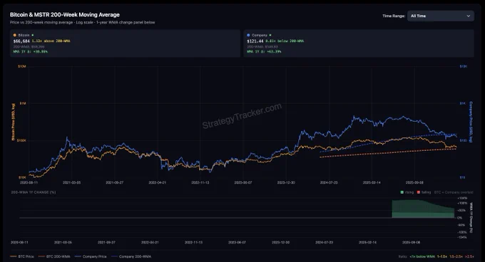The image size is (485, 262).
Task: Click the '200-WMA 1Y CHANGE (%)' panel heading
Action: [x=34, y=192]
